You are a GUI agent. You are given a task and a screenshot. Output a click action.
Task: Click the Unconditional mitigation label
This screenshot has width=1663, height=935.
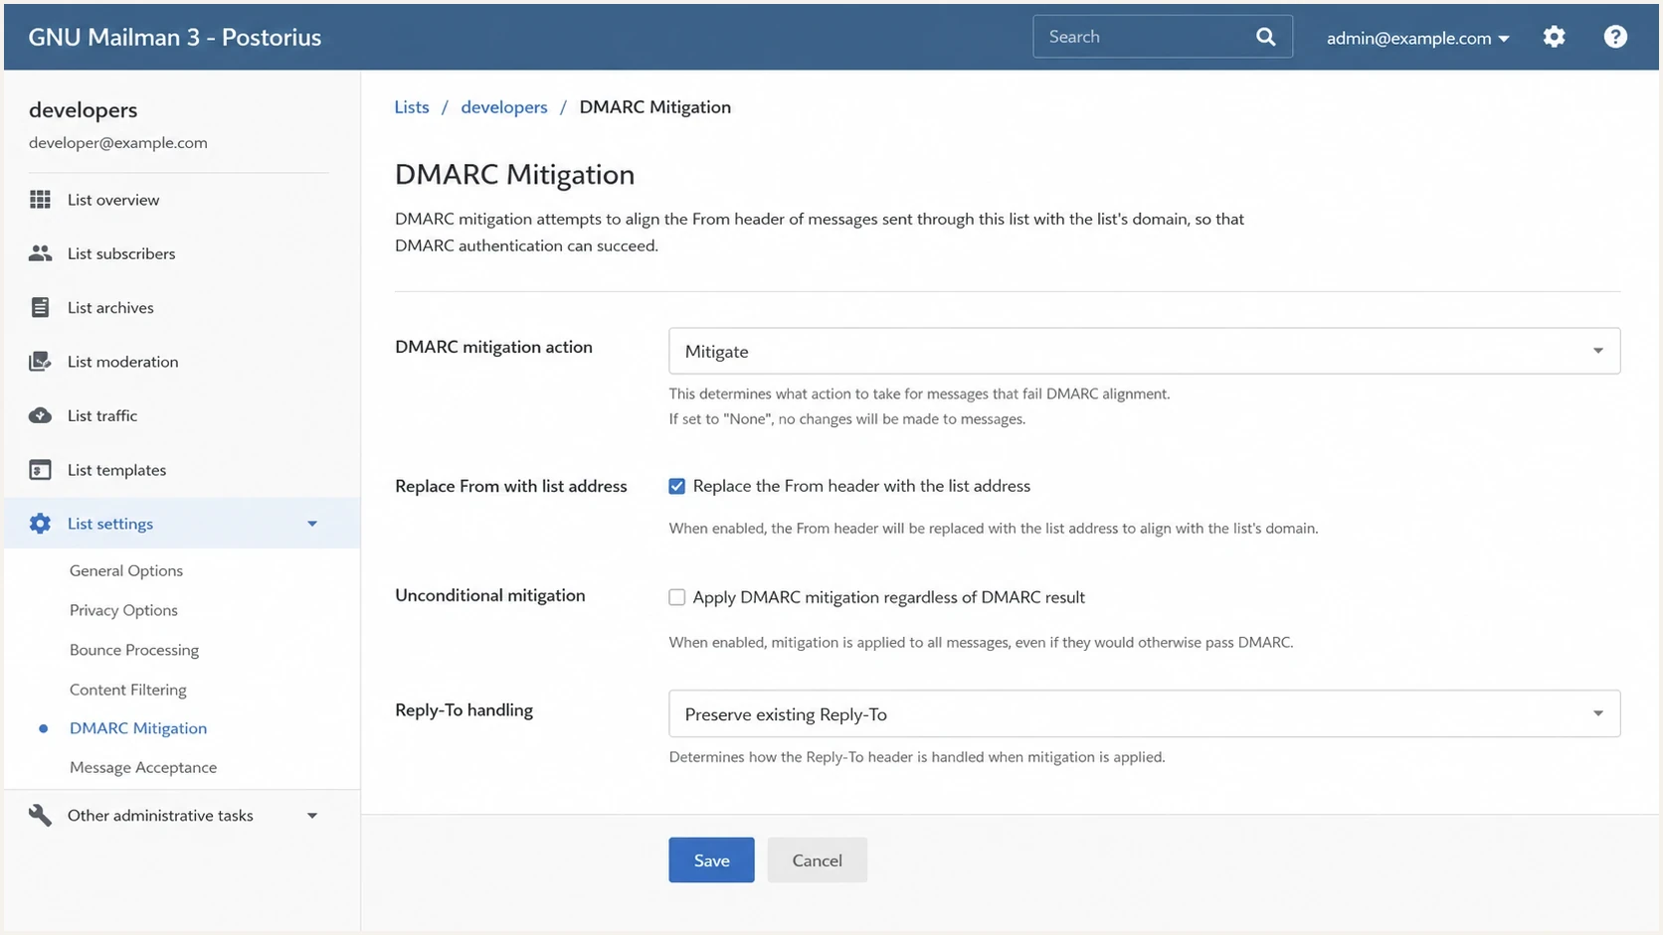click(x=490, y=595)
